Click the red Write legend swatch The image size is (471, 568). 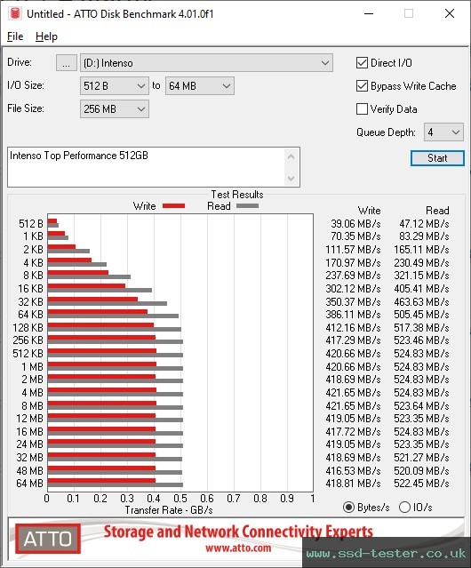tap(174, 205)
